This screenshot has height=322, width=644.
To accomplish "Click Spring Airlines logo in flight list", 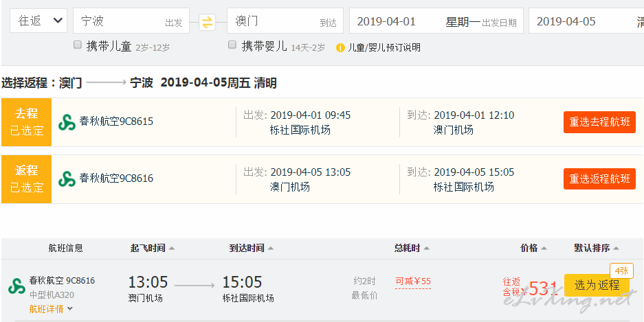I will coord(17,286).
